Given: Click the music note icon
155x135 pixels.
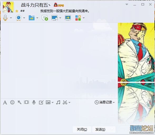Looking at the screenshot, I should [x=58, y=102].
